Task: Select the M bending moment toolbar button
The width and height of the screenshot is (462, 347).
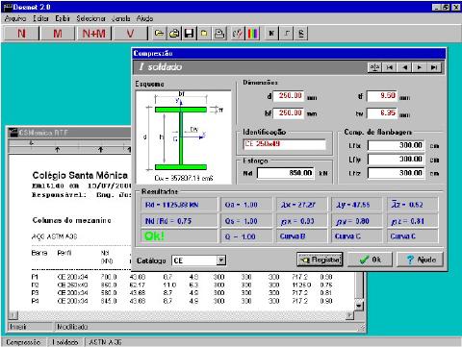Action: (57, 34)
